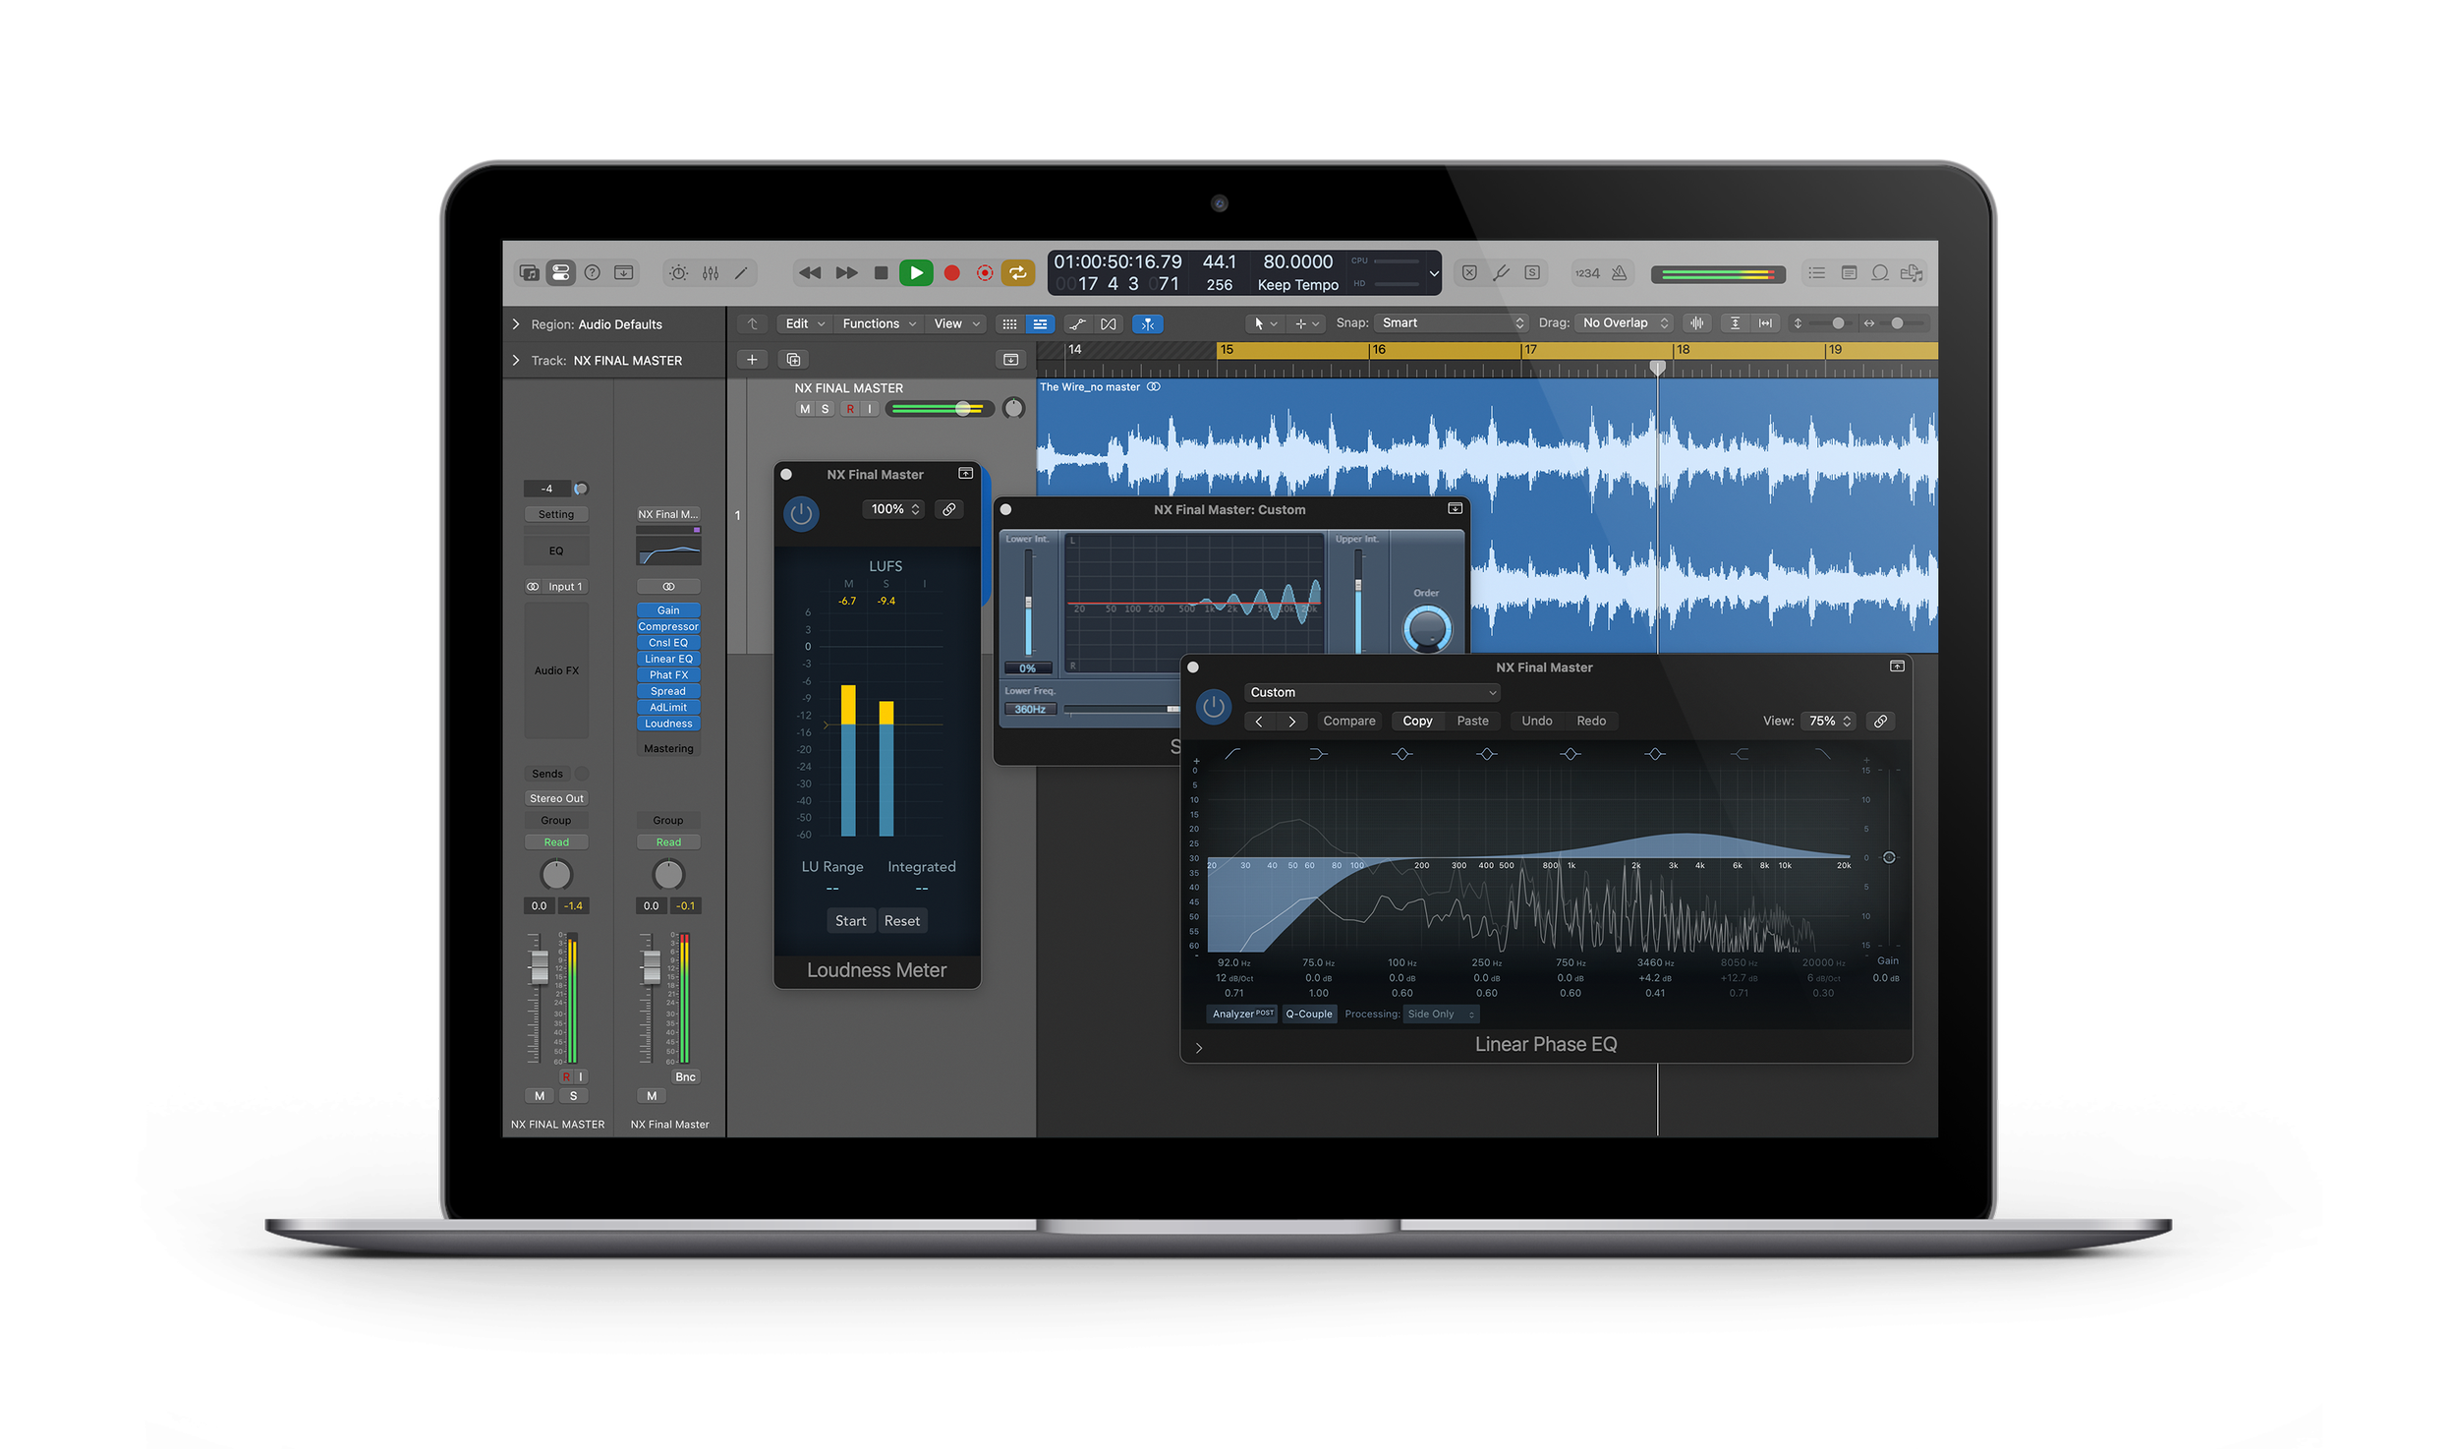The width and height of the screenshot is (2457, 1449).
Task: Open the LCD display mode chevron
Action: click(x=1434, y=273)
